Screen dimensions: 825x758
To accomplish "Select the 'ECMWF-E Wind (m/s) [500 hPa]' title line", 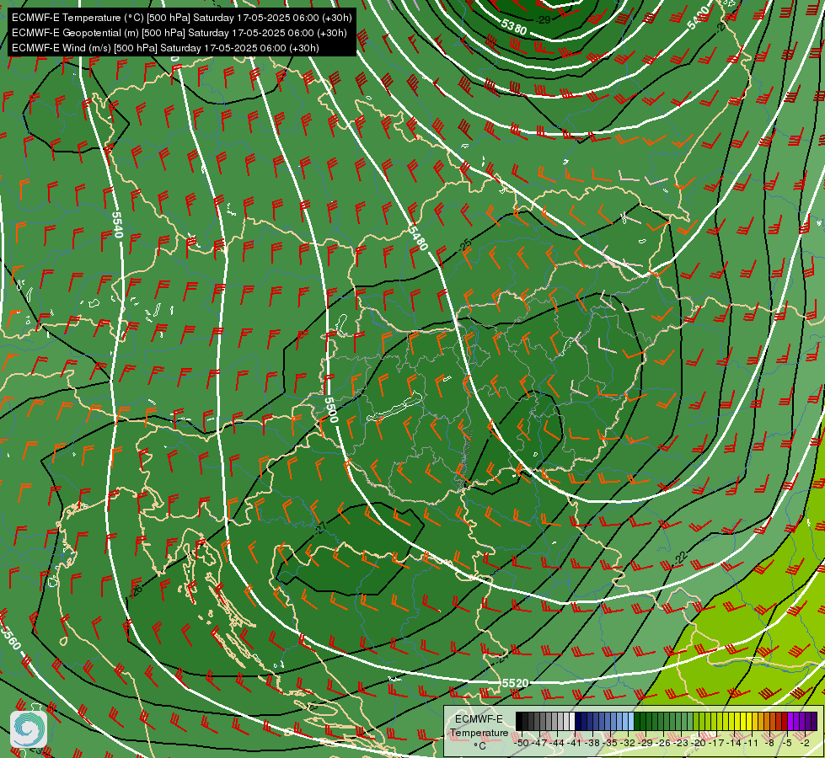I will pyautogui.click(x=165, y=48).
